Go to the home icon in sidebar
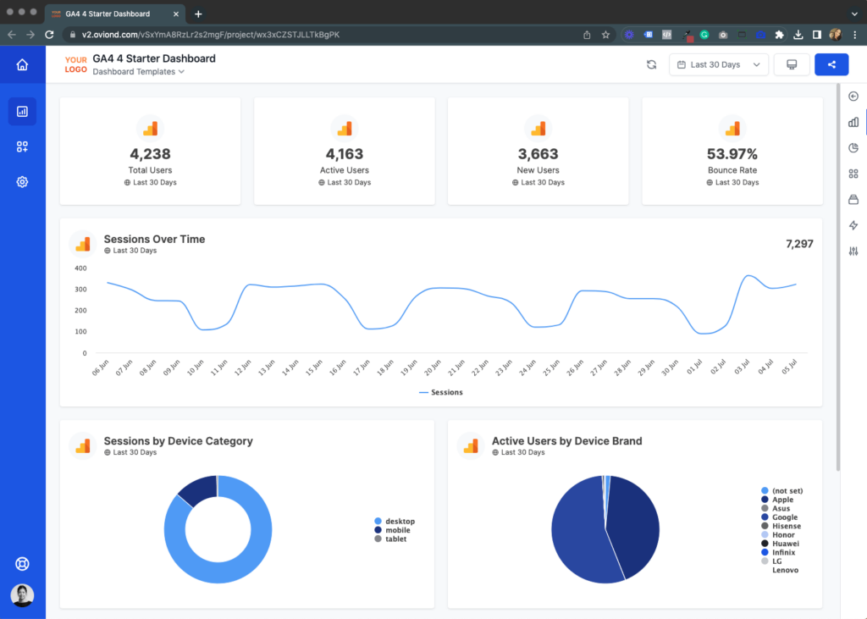This screenshot has height=619, width=867. pyautogui.click(x=22, y=64)
